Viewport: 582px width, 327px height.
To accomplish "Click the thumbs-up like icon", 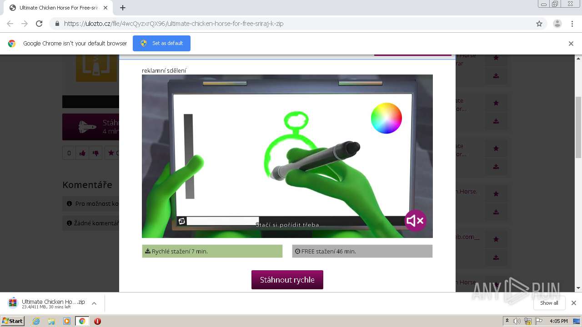I will tap(82, 153).
